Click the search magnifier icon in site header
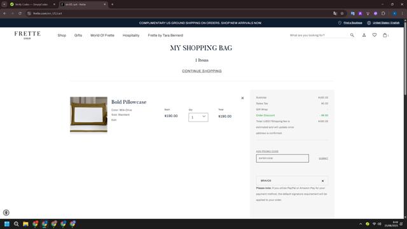This screenshot has width=407, height=229. (352, 35)
